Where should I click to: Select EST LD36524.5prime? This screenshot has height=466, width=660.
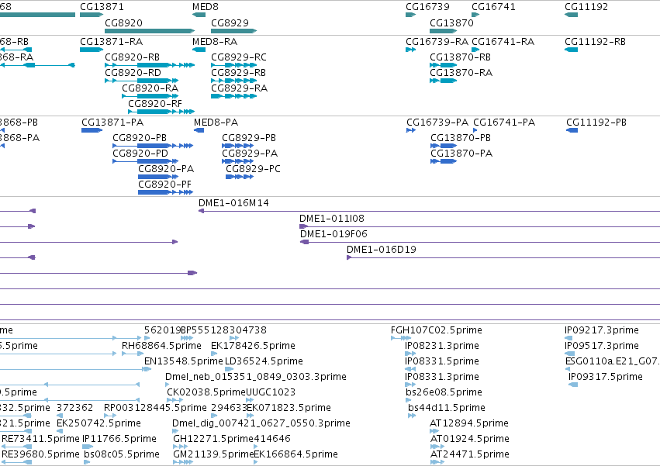(x=264, y=361)
